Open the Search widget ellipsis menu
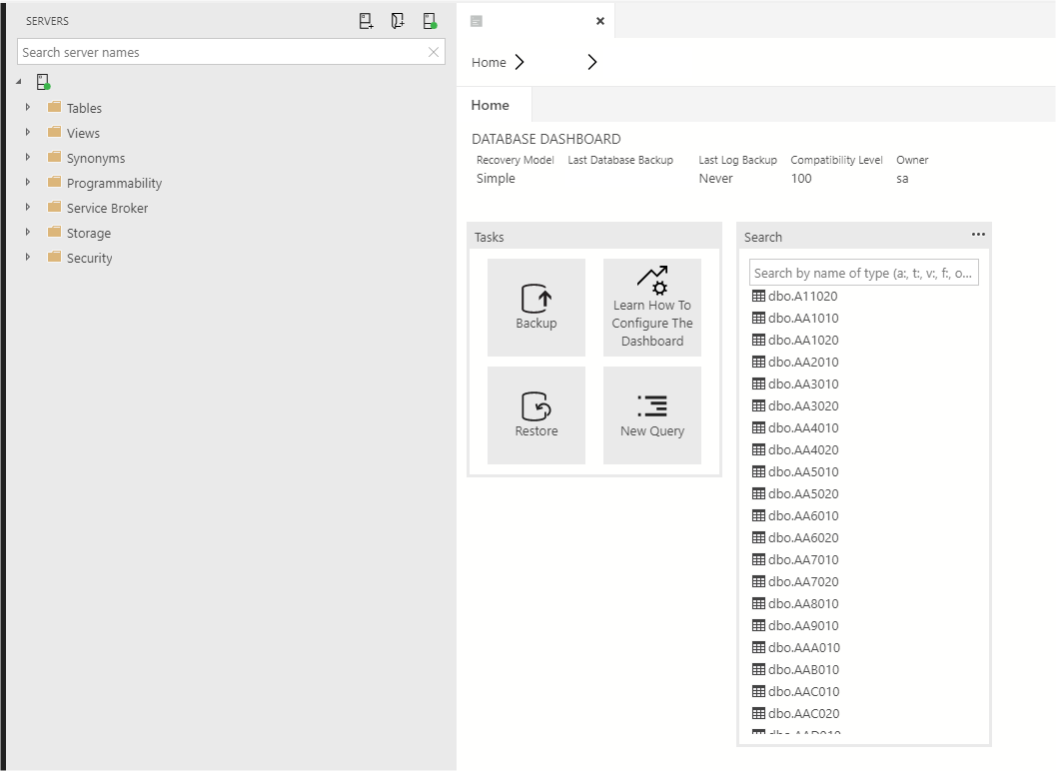Viewport: 1056px width, 771px height. (x=978, y=234)
